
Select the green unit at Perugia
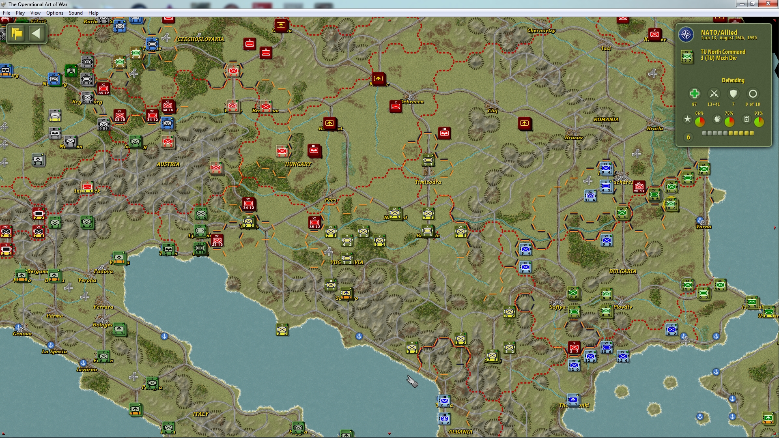(152, 383)
